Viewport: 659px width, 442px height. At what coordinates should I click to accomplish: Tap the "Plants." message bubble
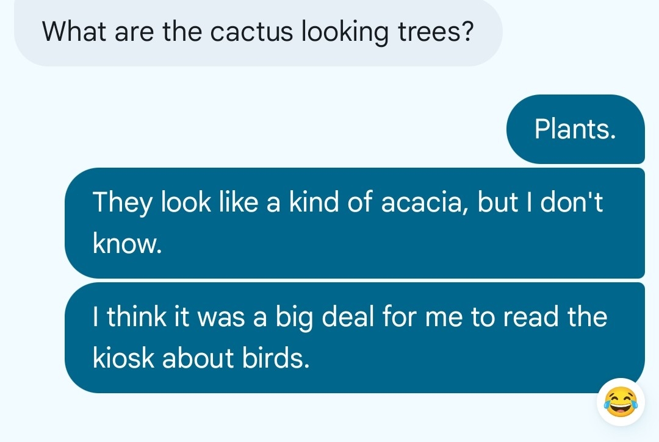[x=575, y=129]
